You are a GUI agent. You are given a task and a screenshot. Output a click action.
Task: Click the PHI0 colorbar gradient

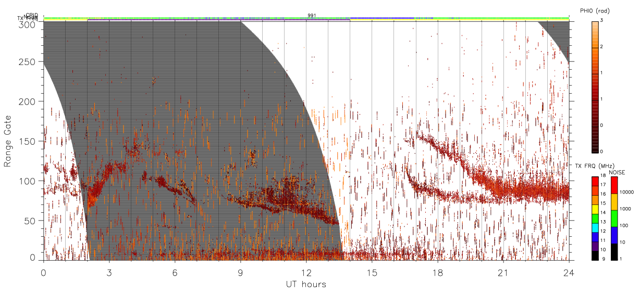596,87
